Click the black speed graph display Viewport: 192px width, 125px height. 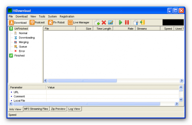point(173,22)
